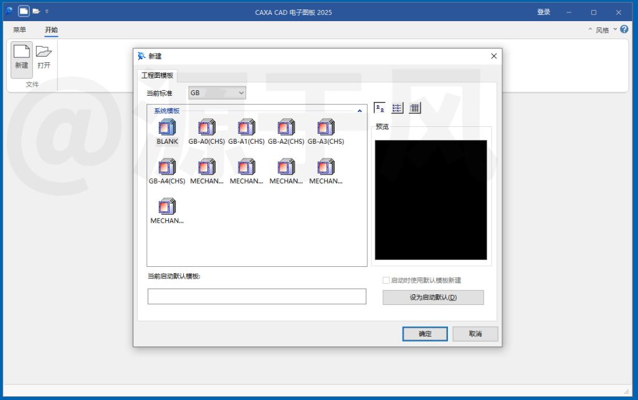Open the help question-mark icon

(x=624, y=29)
